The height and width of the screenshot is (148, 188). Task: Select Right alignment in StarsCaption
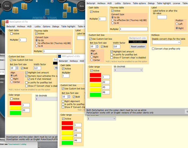[12, 79]
